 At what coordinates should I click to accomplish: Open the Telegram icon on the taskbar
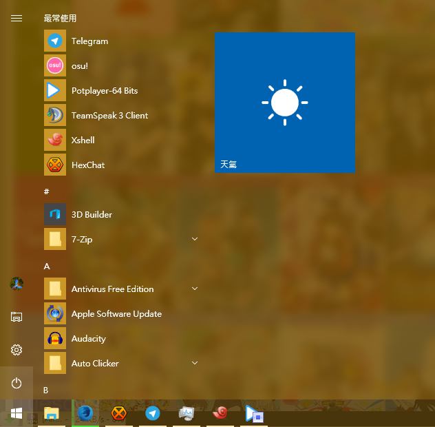click(153, 413)
